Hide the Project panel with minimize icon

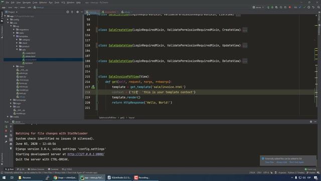pyautogui.click(x=82, y=12)
